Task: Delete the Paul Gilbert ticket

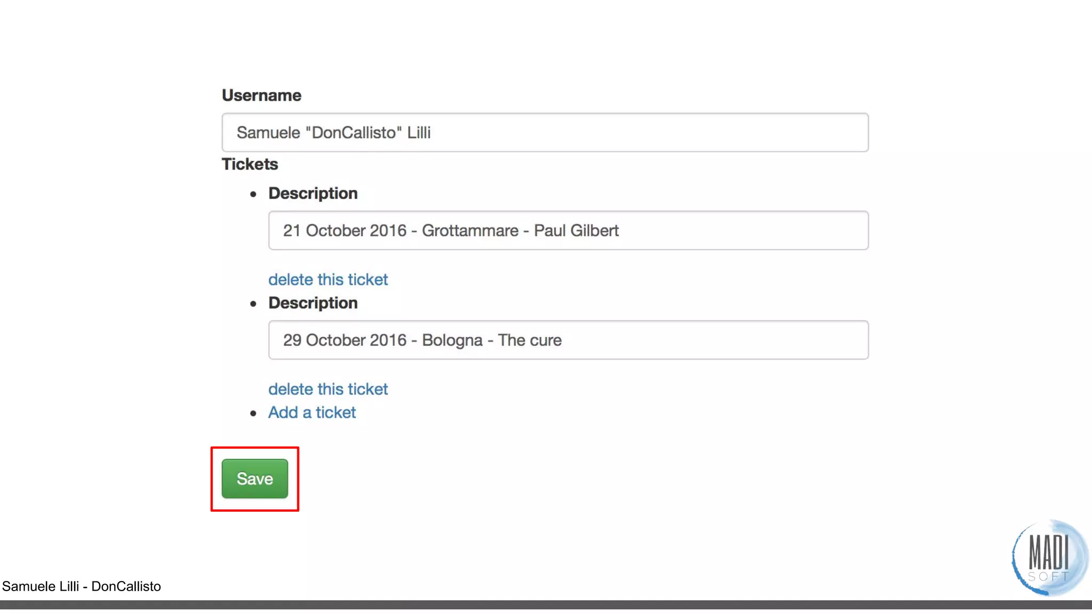Action: click(328, 279)
